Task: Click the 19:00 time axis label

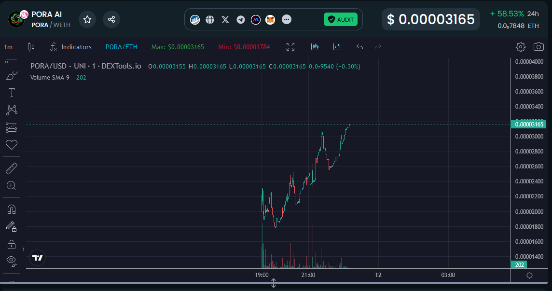Action: tap(262, 275)
